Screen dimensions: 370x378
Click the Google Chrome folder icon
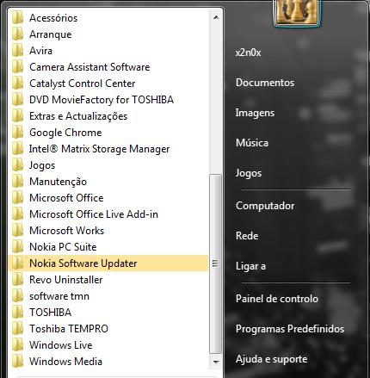click(x=17, y=133)
